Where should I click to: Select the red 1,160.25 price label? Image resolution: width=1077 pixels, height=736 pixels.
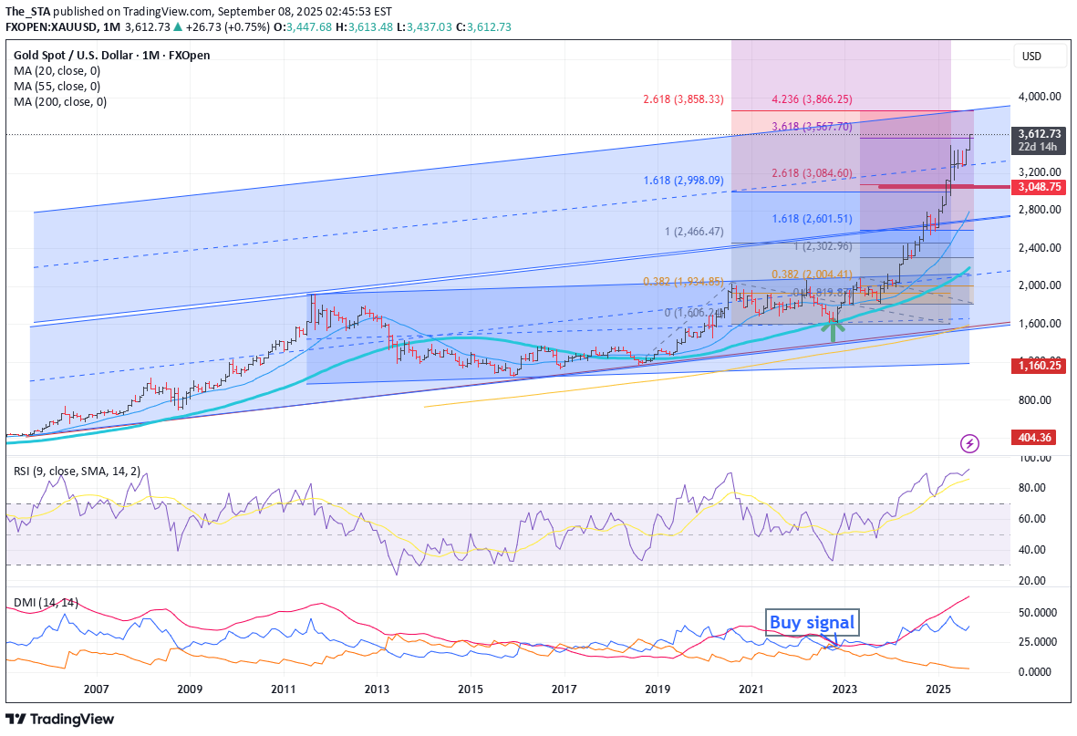coord(1040,365)
